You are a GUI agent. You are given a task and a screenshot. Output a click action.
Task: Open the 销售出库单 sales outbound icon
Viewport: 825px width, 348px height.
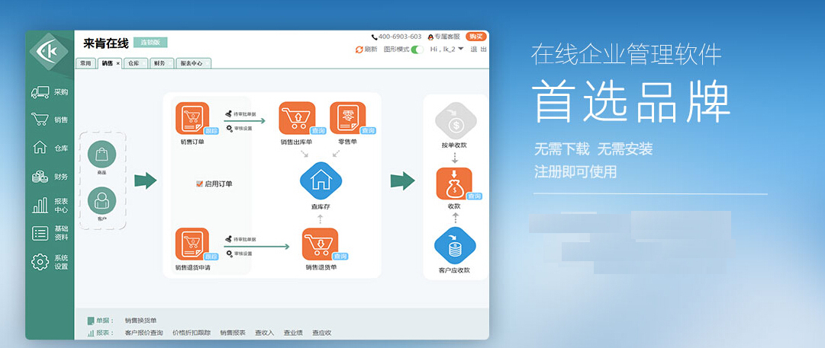click(x=297, y=119)
